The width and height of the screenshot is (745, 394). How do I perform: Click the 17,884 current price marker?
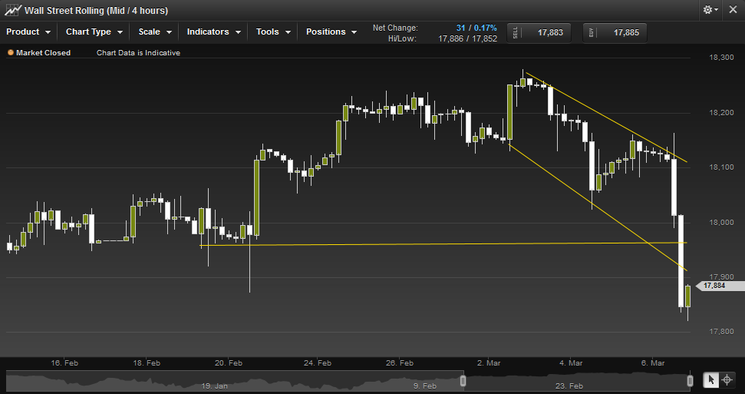pyautogui.click(x=716, y=286)
